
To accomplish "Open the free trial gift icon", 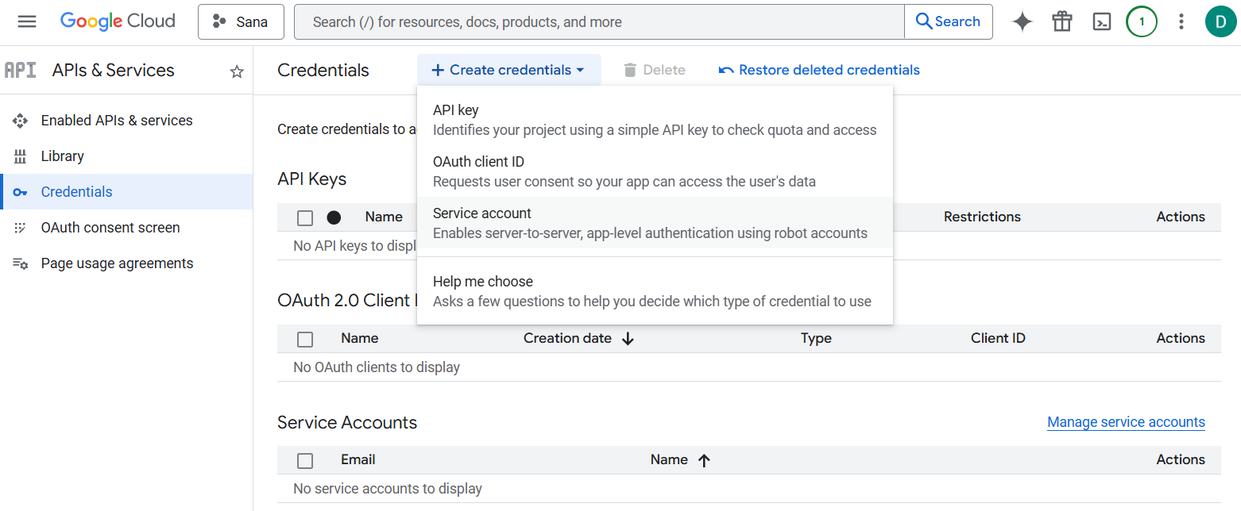I will click(x=1061, y=21).
